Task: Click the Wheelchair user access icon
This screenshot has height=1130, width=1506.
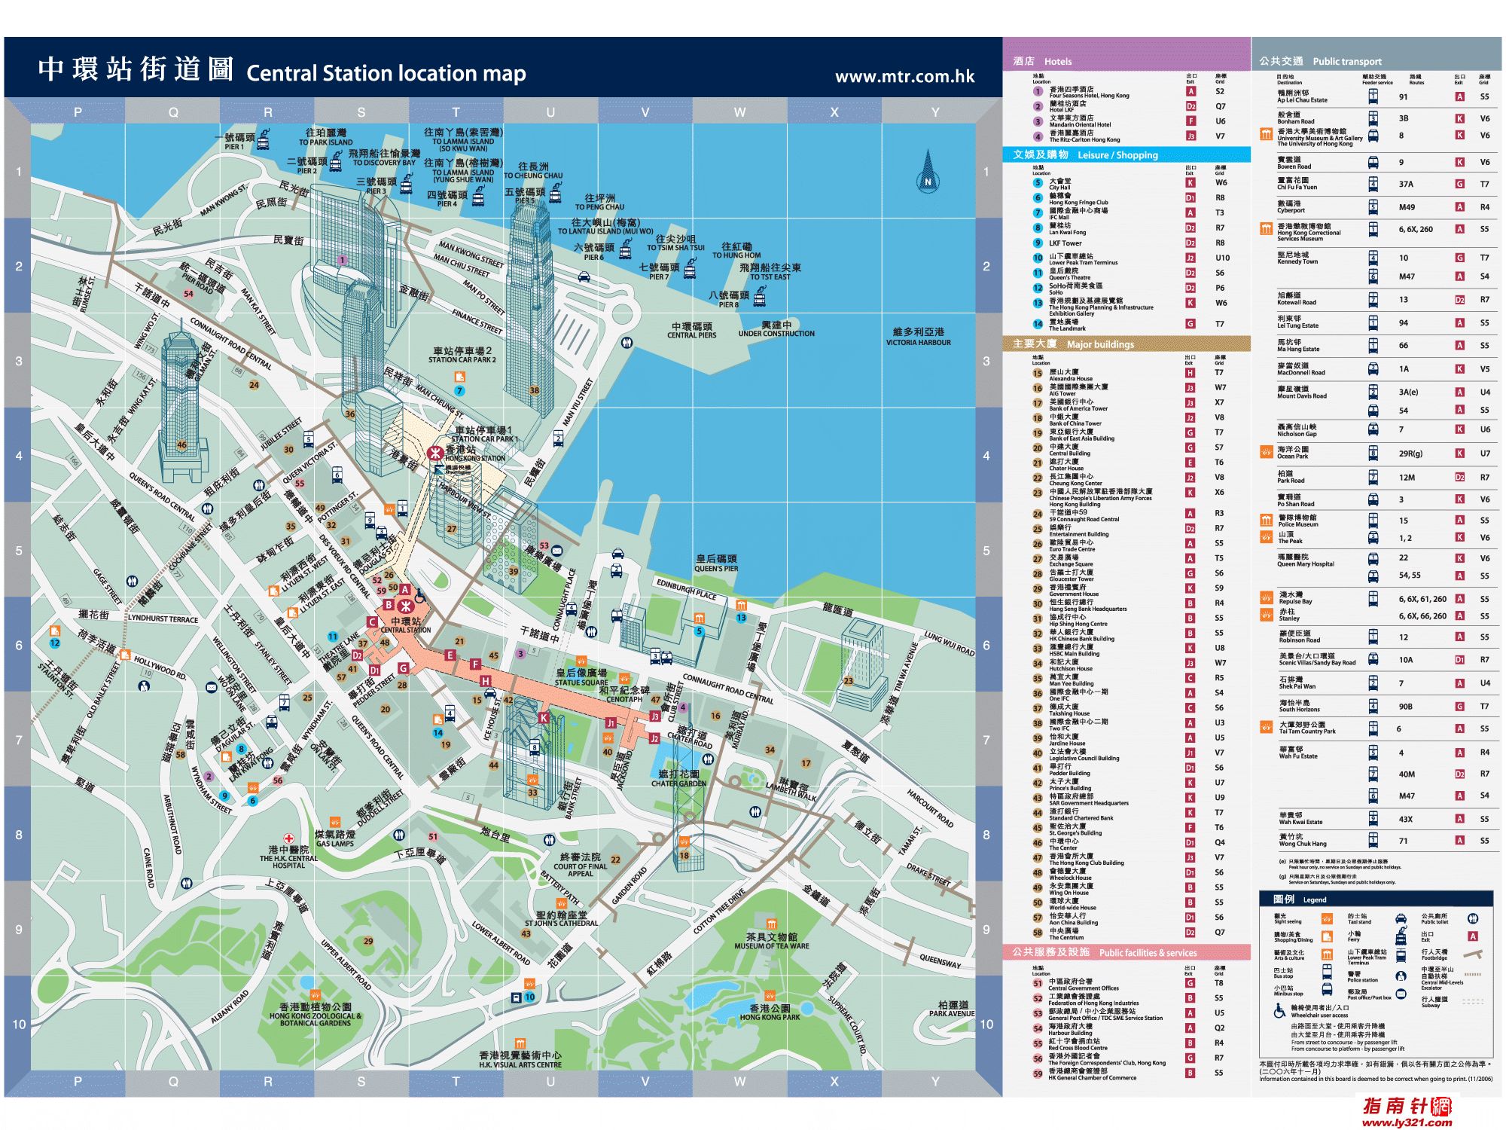Action: (x=1279, y=1011)
